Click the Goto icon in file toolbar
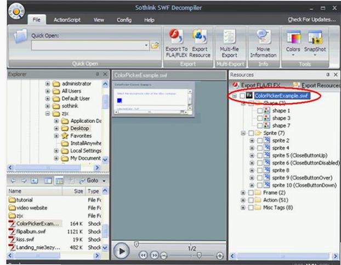The width and height of the screenshot is (341, 265). (82, 181)
